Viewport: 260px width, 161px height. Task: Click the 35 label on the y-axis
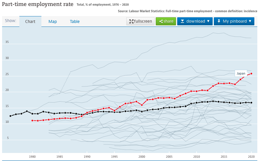[7, 42]
